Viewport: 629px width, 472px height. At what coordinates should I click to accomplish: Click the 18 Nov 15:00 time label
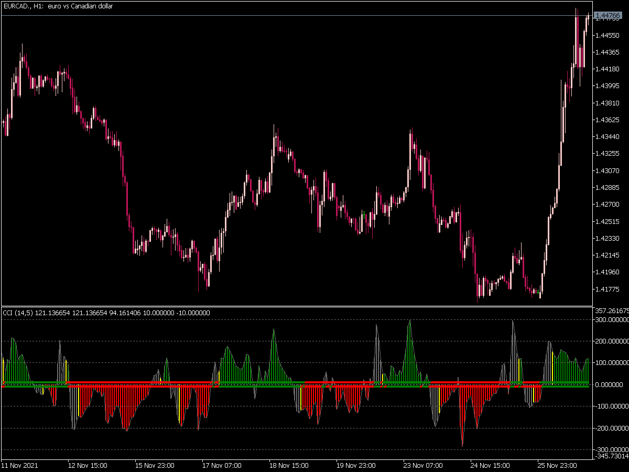coord(289,465)
